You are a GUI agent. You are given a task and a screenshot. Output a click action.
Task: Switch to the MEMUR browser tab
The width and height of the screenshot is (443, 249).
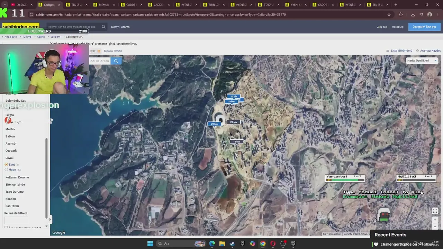[x=103, y=4]
